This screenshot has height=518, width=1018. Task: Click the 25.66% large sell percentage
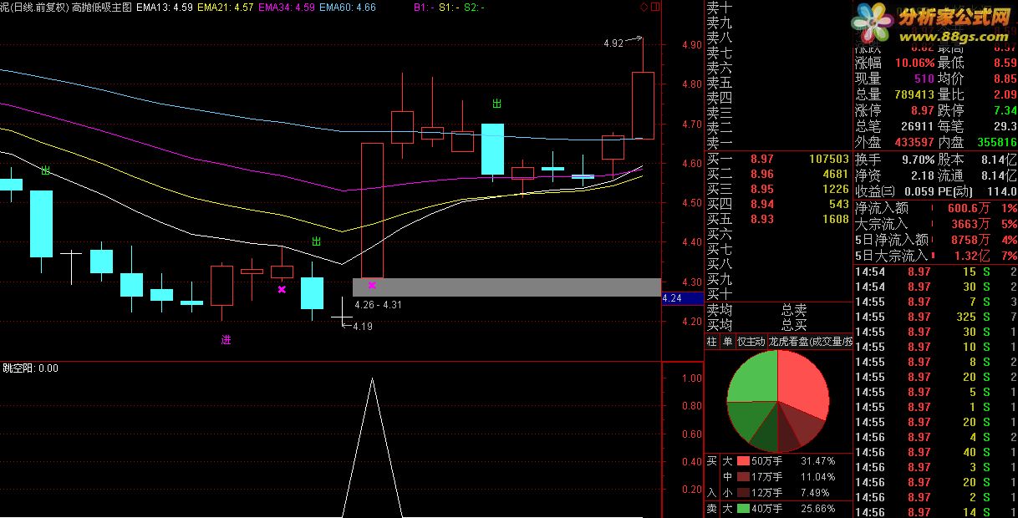[x=817, y=508]
